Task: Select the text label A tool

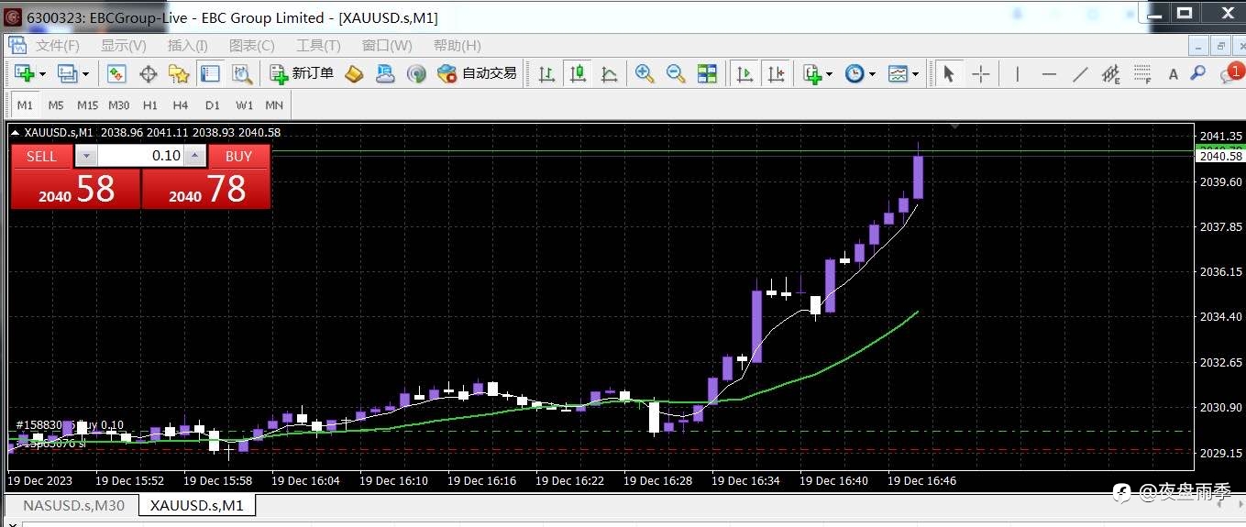Action: click(1173, 75)
